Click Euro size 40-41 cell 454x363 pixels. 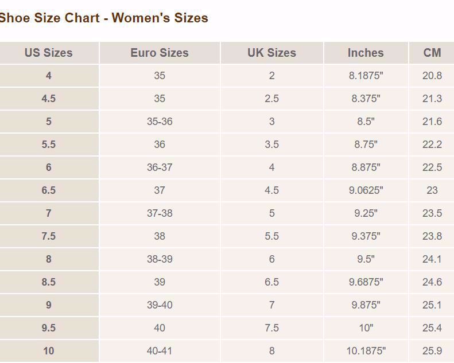[160, 351]
